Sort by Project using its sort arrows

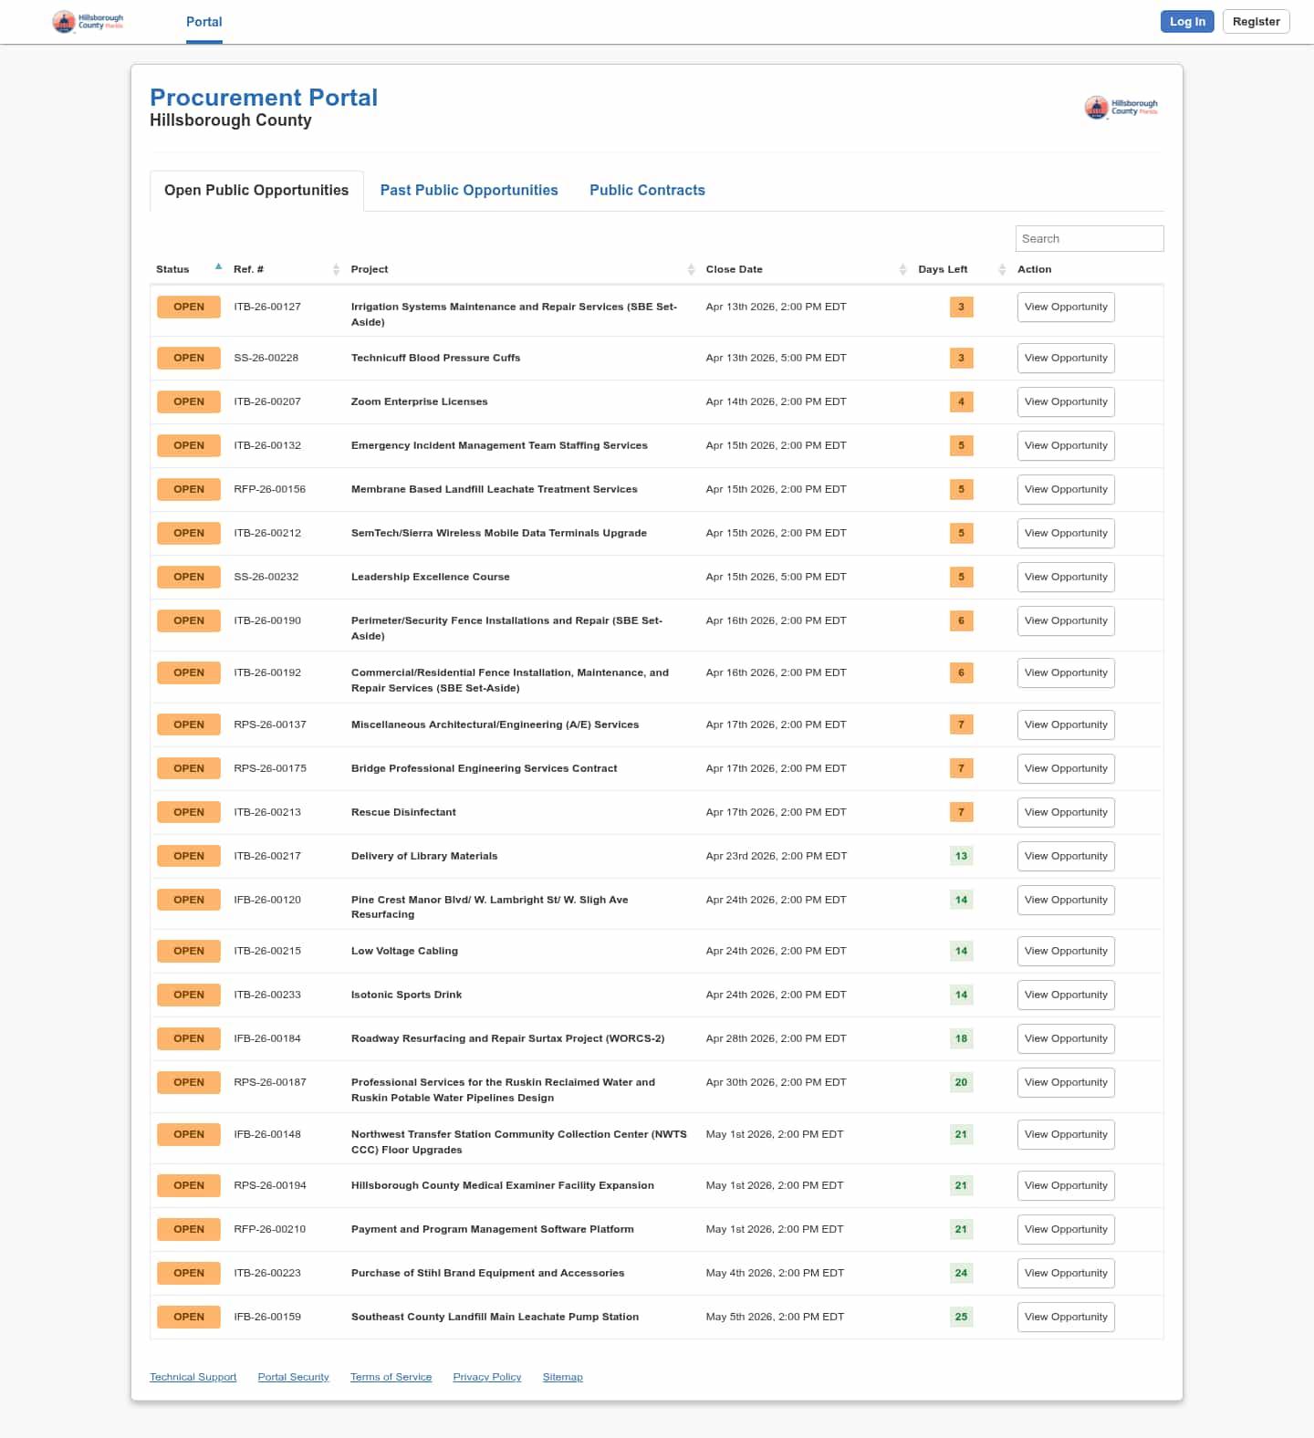691,269
